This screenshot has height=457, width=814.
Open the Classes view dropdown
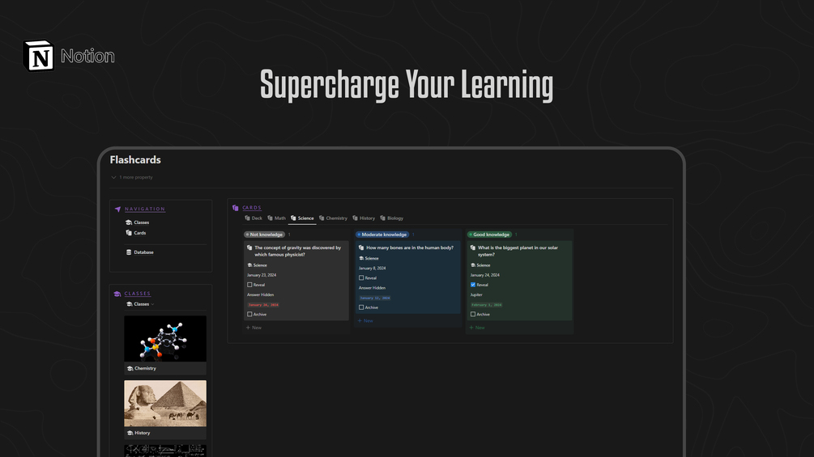point(141,304)
